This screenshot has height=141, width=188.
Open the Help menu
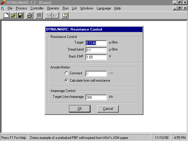tap(117, 8)
